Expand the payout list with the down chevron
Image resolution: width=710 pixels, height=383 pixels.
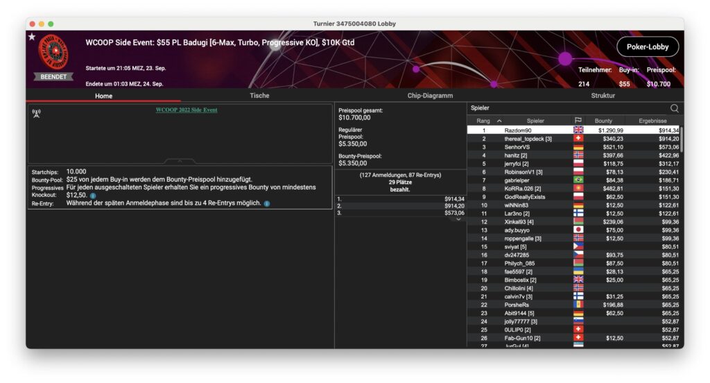(458, 219)
